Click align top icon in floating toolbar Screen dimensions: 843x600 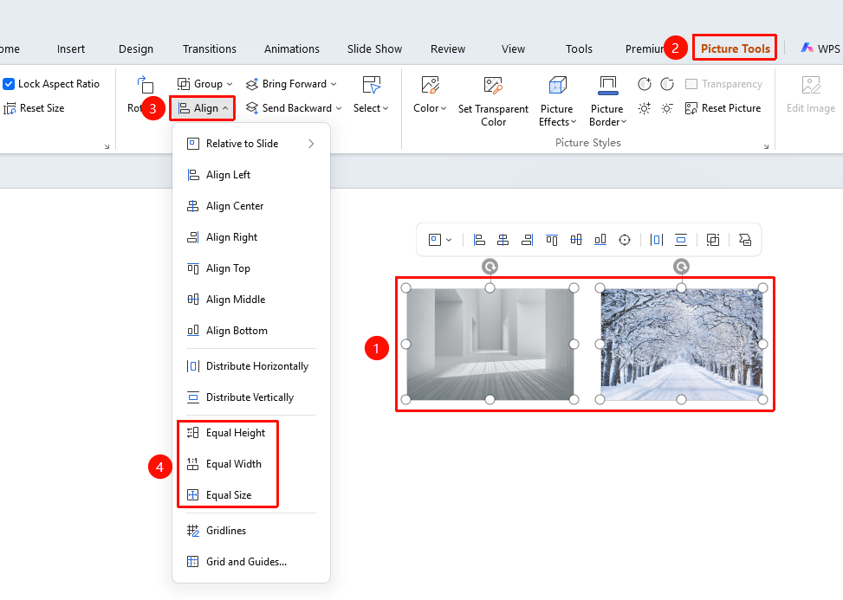552,240
